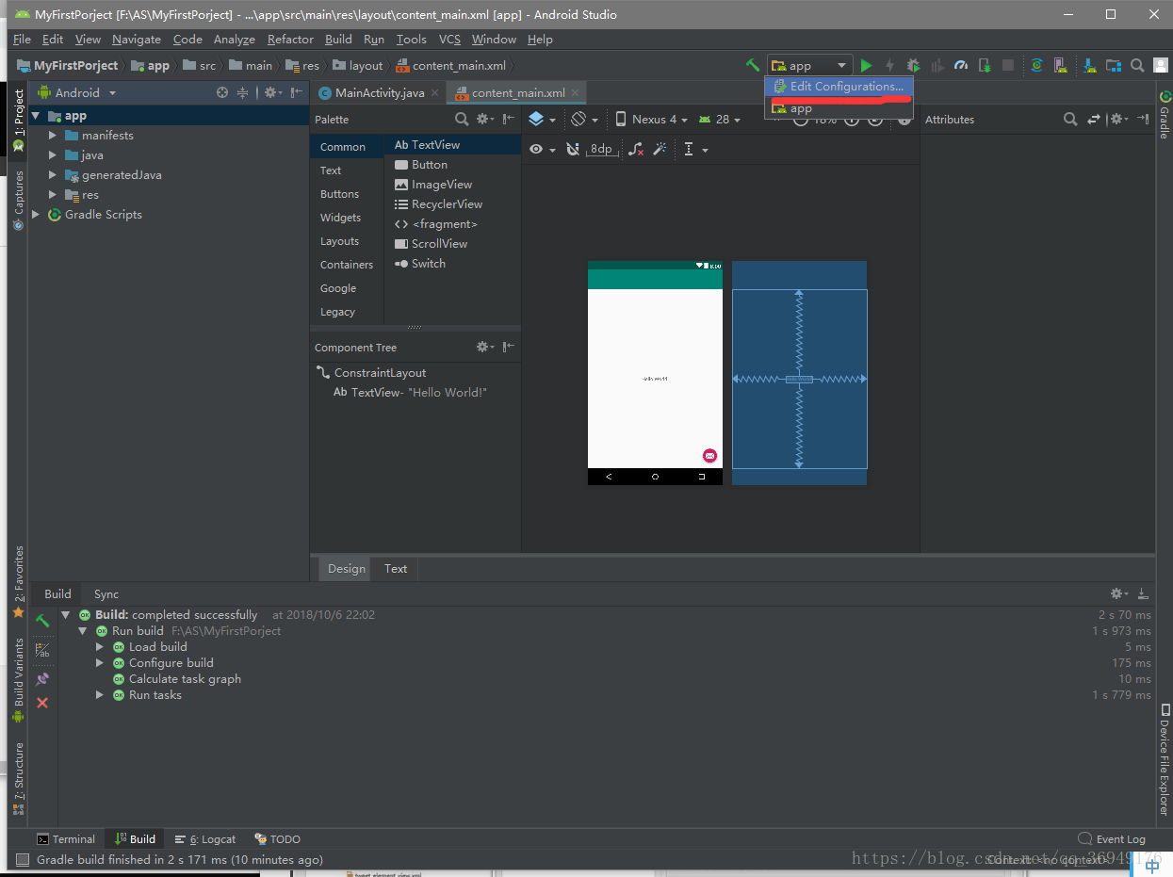Switch to the MainActivity.java editor tab
Image resolution: width=1173 pixels, height=877 pixels.
coord(380,92)
